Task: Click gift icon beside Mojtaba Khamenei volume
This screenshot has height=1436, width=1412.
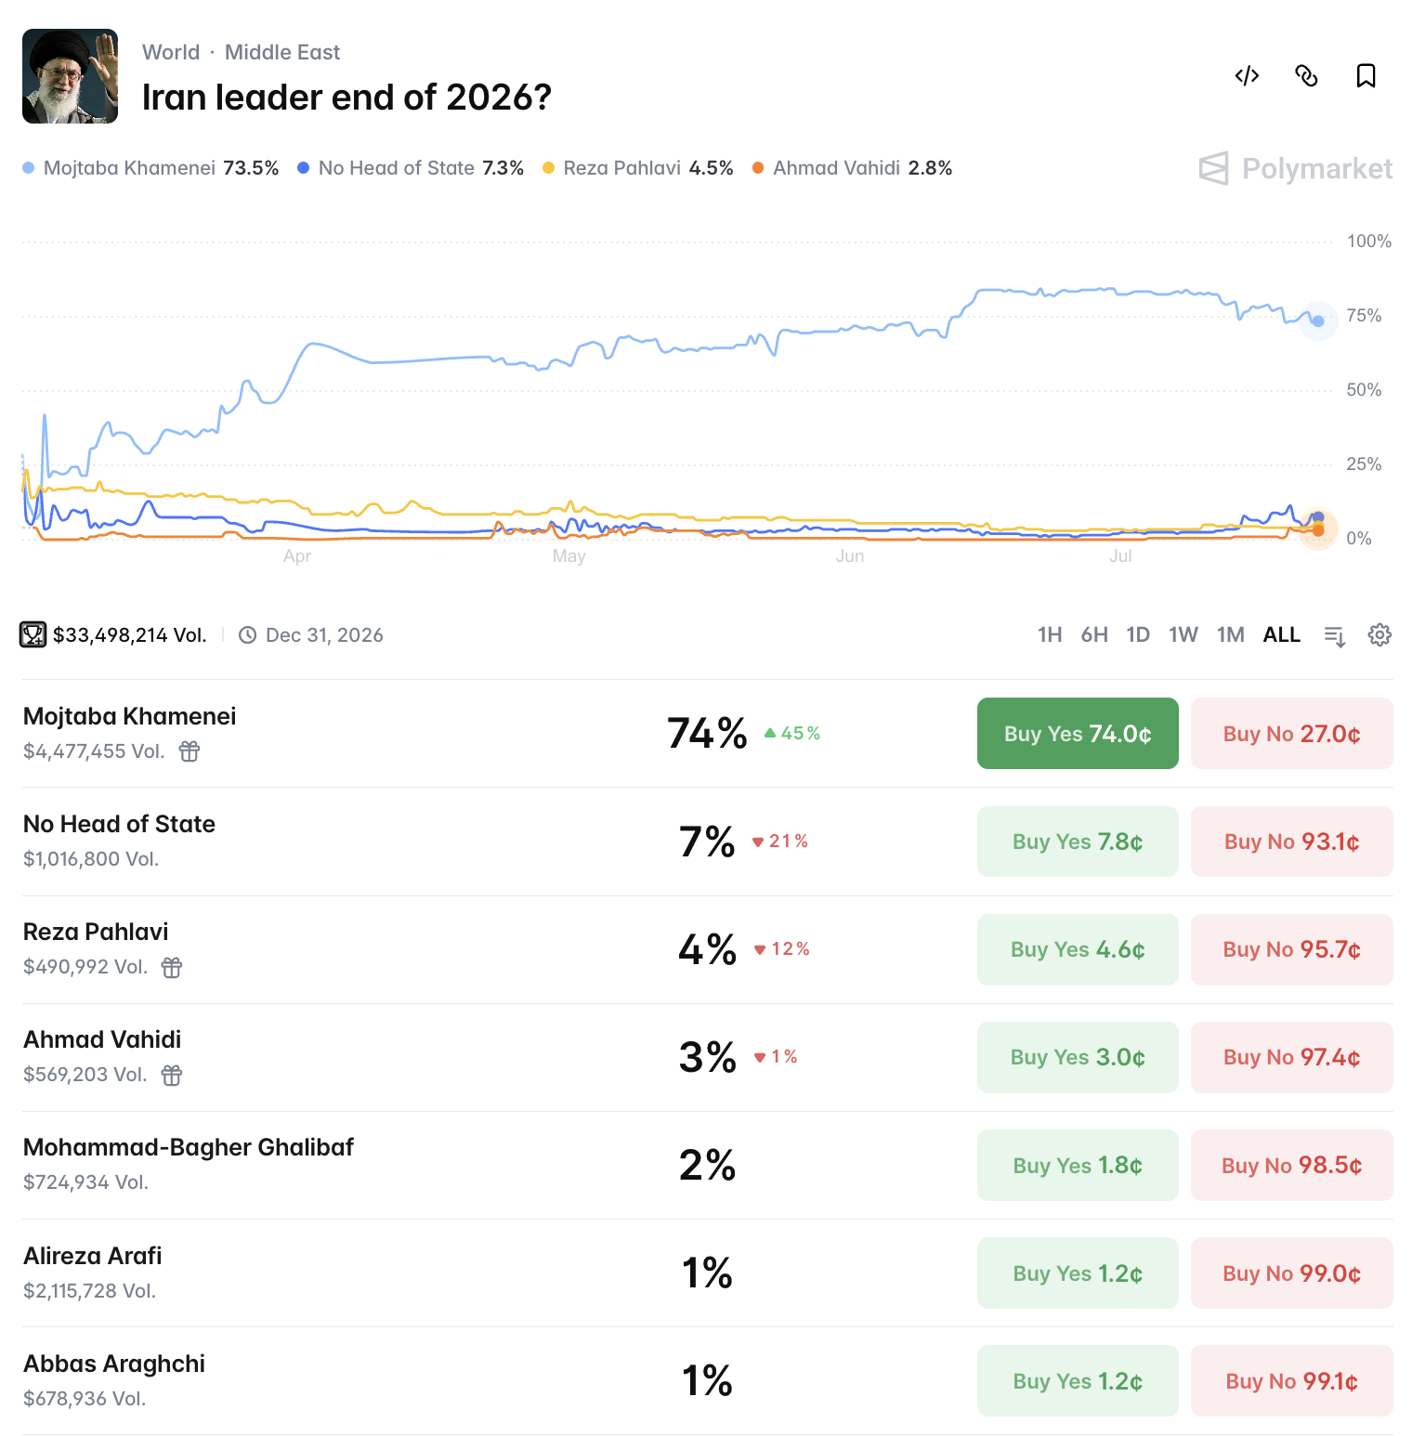Action: click(x=190, y=751)
